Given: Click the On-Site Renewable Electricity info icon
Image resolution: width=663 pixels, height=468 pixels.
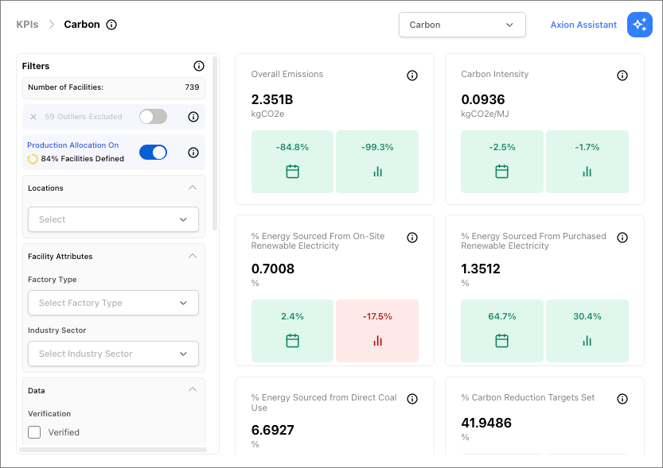Looking at the screenshot, I should click(412, 238).
